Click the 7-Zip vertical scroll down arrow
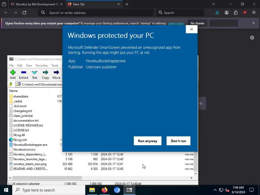 196,174
